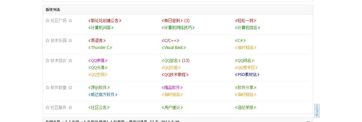The image size is (362, 122).
Task: Open the 计算机问答 board
Action: click(101, 28)
